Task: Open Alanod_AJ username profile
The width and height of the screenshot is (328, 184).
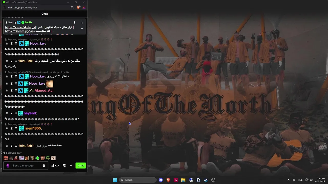Action: [44, 90]
